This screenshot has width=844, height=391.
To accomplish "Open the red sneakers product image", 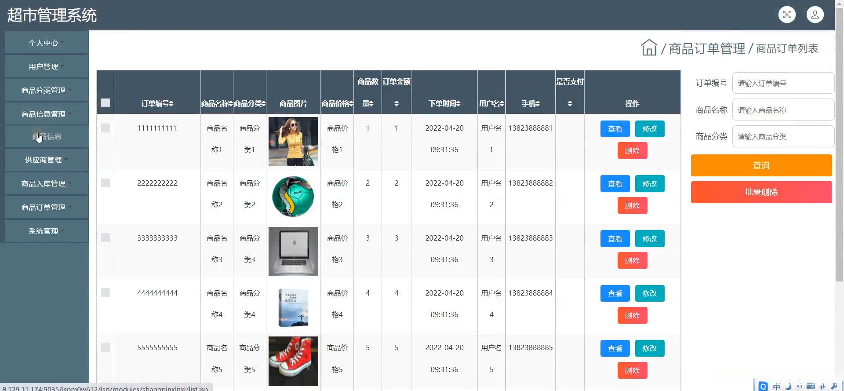I will click(293, 362).
